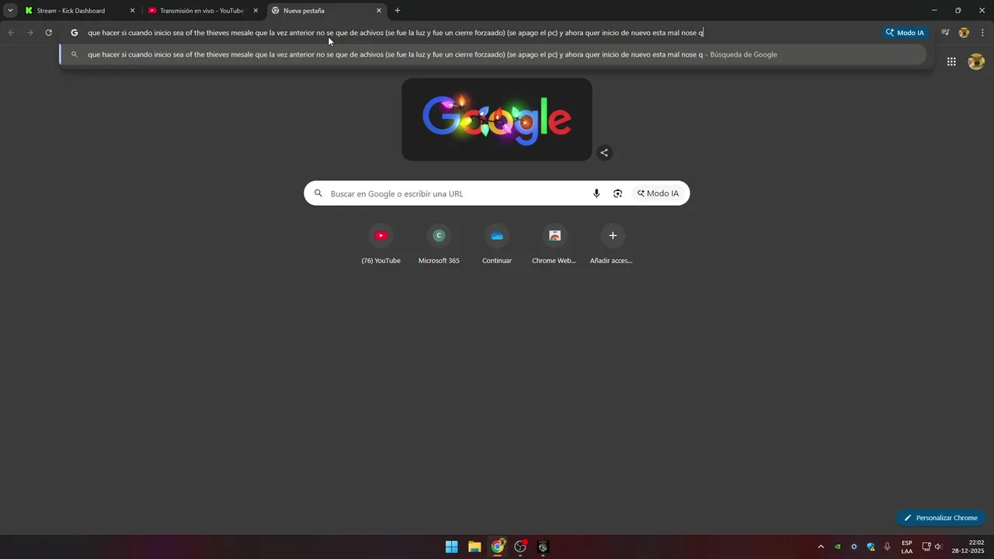Open the Microsoft 365 shortcut

click(x=439, y=244)
